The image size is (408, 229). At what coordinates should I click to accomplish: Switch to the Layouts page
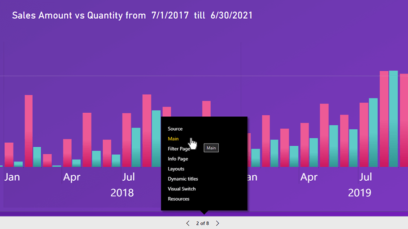176,169
